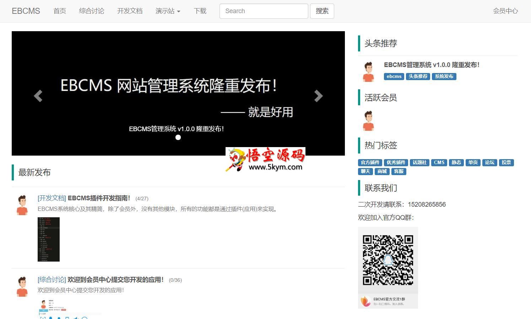This screenshot has width=531, height=319.
Task: Open the EBCMS banner slide image
Action: [x=178, y=93]
